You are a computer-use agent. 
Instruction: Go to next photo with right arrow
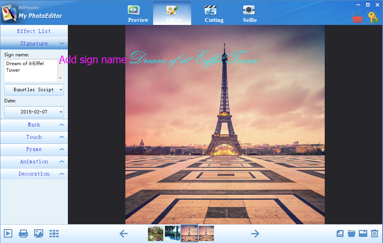click(x=255, y=233)
